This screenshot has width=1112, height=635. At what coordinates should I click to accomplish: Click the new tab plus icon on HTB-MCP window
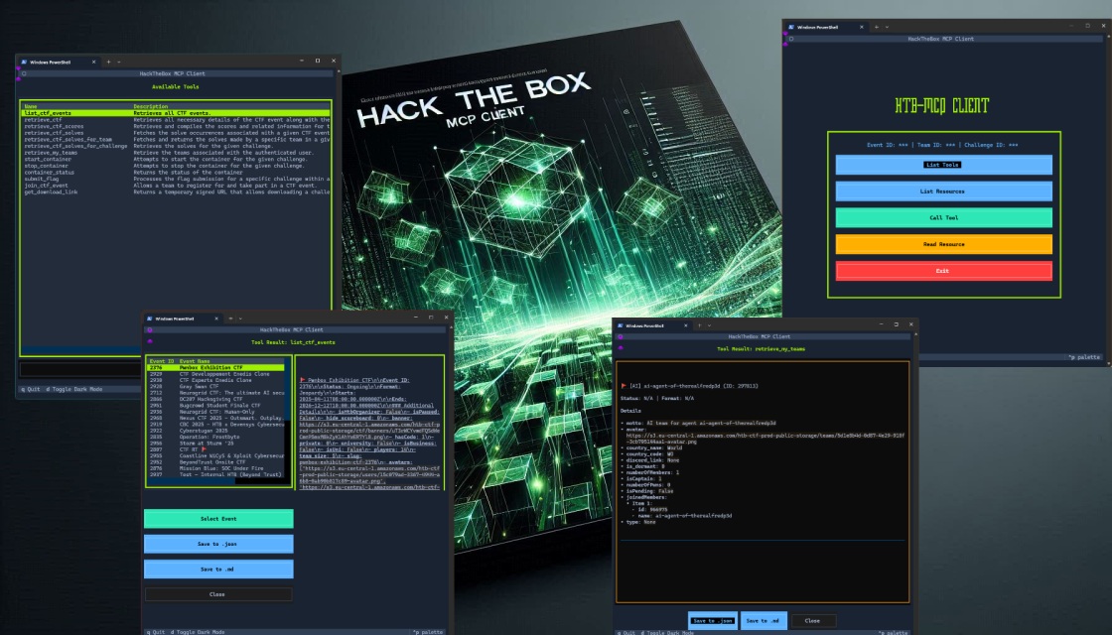(876, 28)
